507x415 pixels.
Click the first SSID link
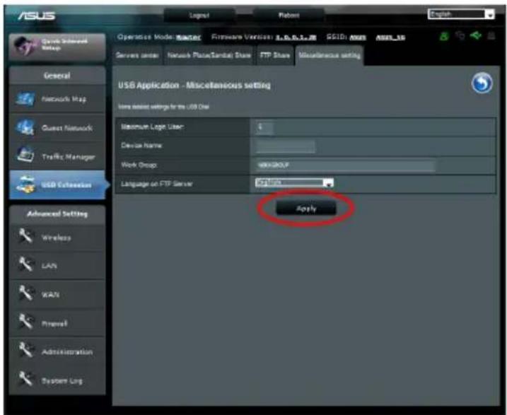tap(358, 37)
